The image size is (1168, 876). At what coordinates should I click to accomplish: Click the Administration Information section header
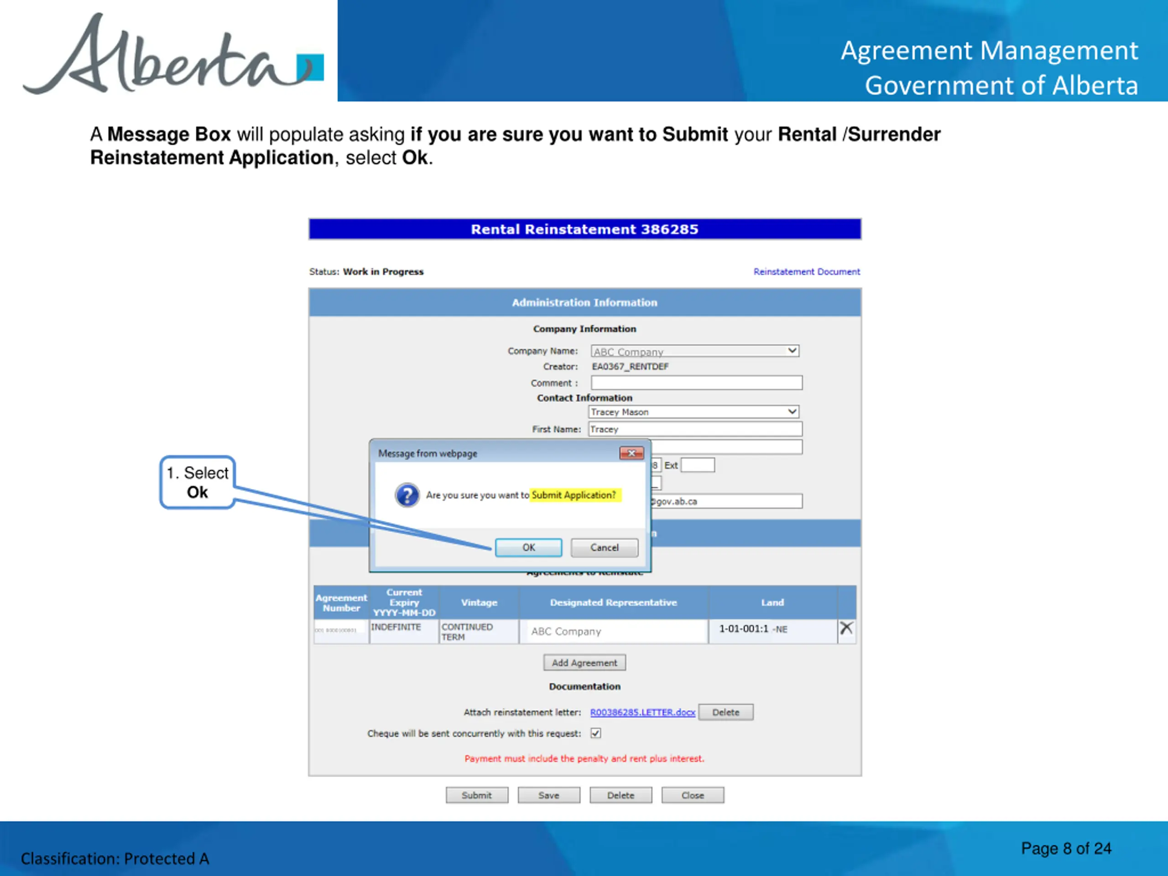584,302
